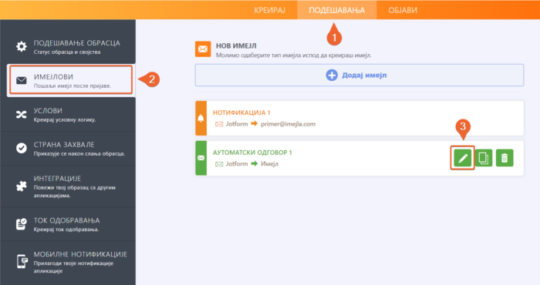Open the УСЛОВИ section
540x285 pixels.
click(68, 115)
